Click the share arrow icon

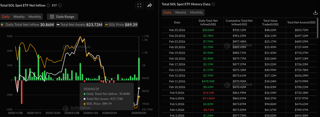coord(150,5)
